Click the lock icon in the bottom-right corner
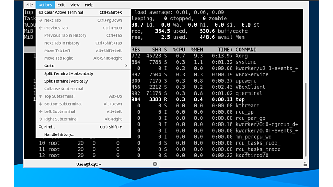The height and width of the screenshot is (187, 333). (305, 164)
